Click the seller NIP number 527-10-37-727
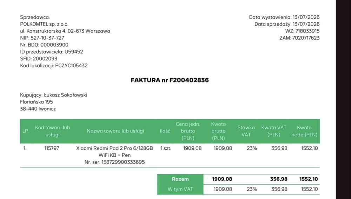This screenshot has height=199, width=351. [x=47, y=38]
